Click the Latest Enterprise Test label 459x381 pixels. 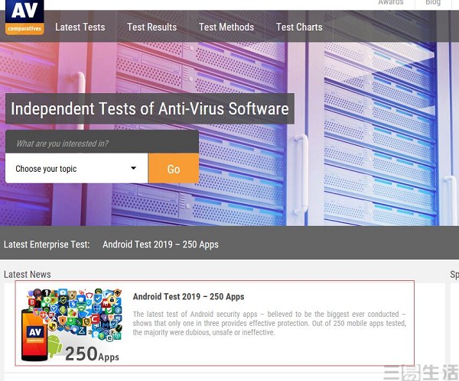(47, 244)
